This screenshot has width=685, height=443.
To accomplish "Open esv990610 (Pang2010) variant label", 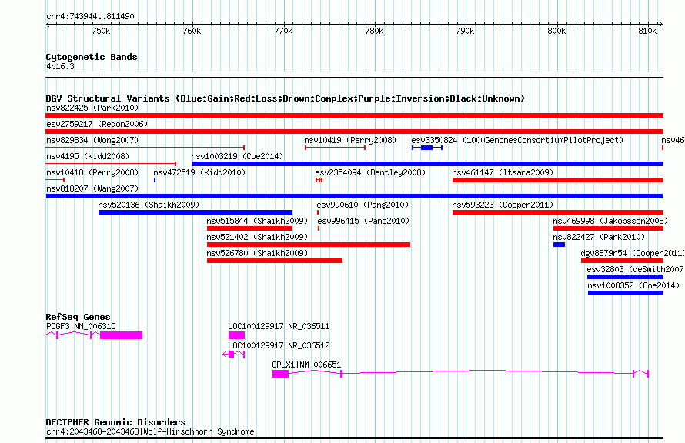I will tap(363, 205).
